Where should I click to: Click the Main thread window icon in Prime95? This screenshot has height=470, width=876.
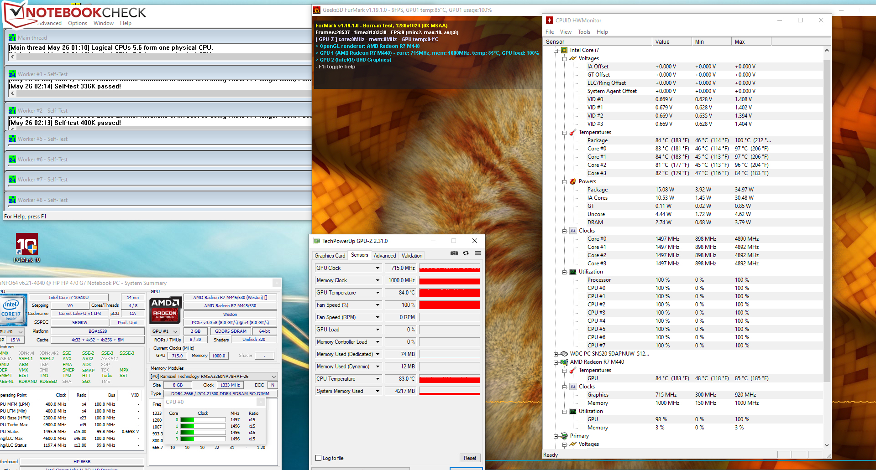click(12, 38)
